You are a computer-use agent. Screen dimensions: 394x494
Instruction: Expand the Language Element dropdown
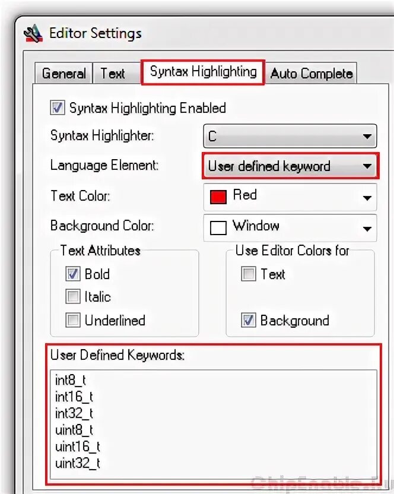pyautogui.click(x=290, y=166)
